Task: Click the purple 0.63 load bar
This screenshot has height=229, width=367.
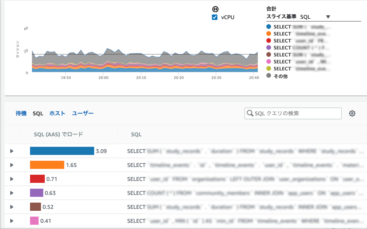Action: pos(37,193)
